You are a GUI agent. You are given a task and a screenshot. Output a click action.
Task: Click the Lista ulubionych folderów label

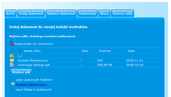(x=34, y=80)
